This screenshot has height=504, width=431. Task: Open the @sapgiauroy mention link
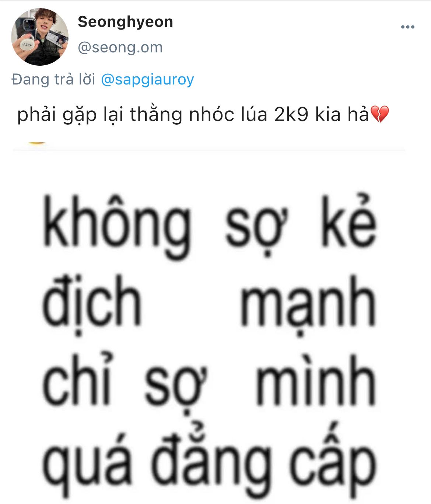point(147,80)
